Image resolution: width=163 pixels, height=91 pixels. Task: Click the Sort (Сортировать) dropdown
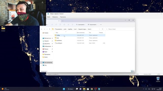coord(81,25)
